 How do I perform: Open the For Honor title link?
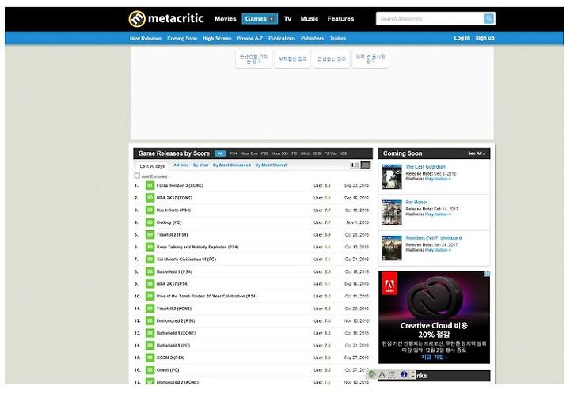(416, 202)
